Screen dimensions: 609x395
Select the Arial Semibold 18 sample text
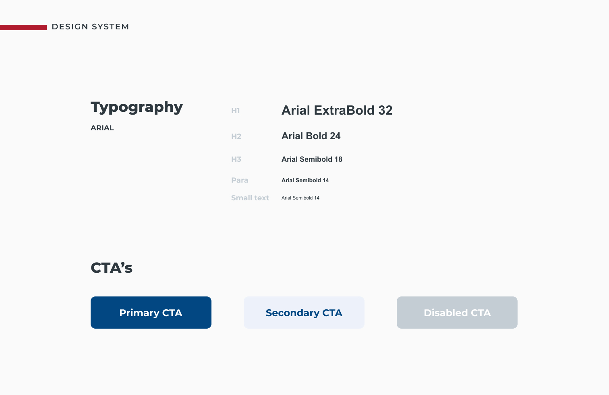tap(312, 159)
